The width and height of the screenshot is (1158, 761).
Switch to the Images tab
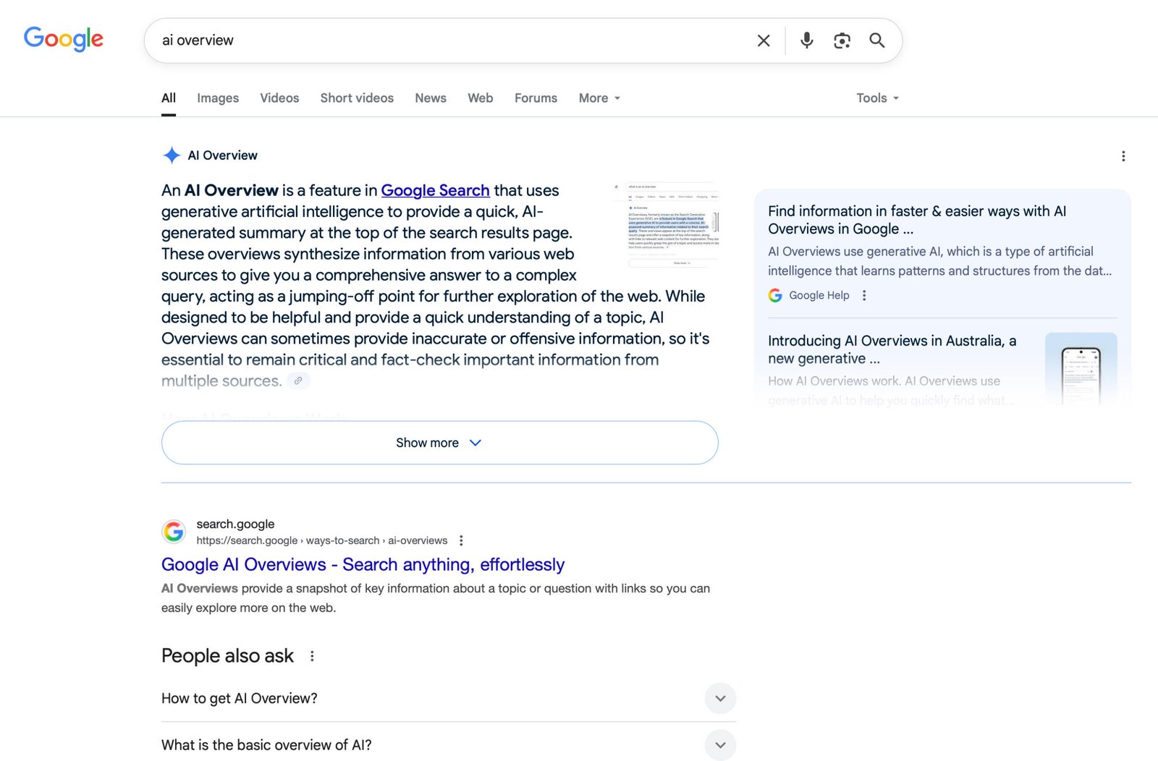point(218,98)
